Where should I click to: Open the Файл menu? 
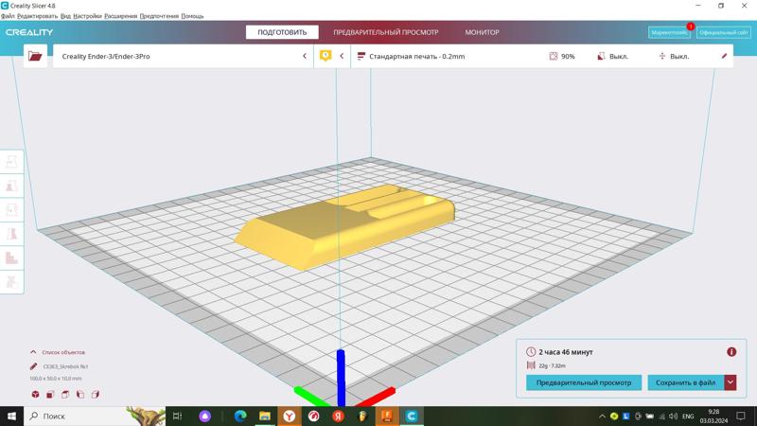(8, 16)
